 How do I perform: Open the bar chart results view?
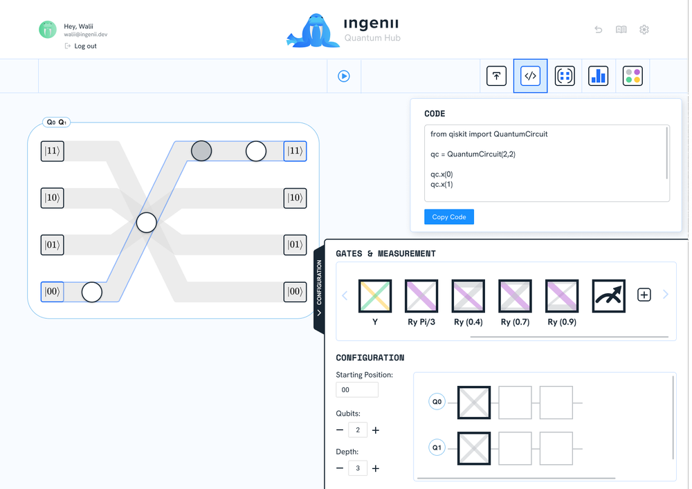coord(598,75)
